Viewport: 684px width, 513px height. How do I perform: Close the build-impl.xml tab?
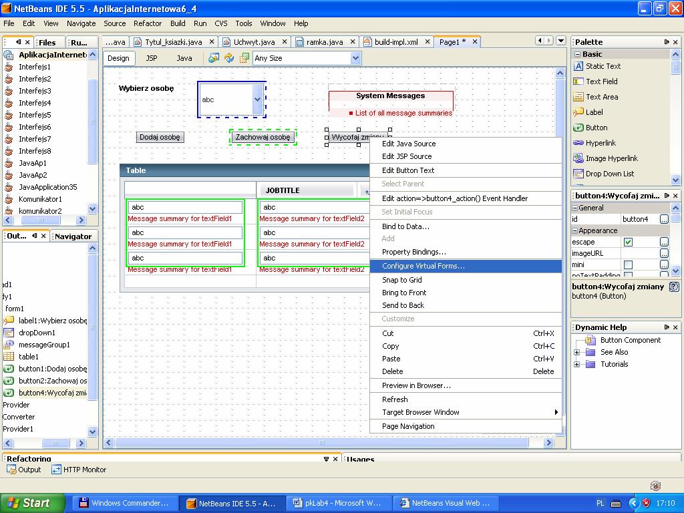click(x=427, y=42)
